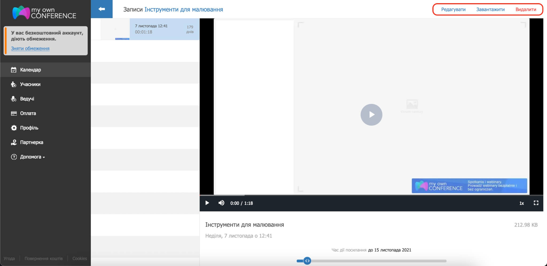Click the Зняти обмеження link
547x266 pixels.
[x=30, y=49]
